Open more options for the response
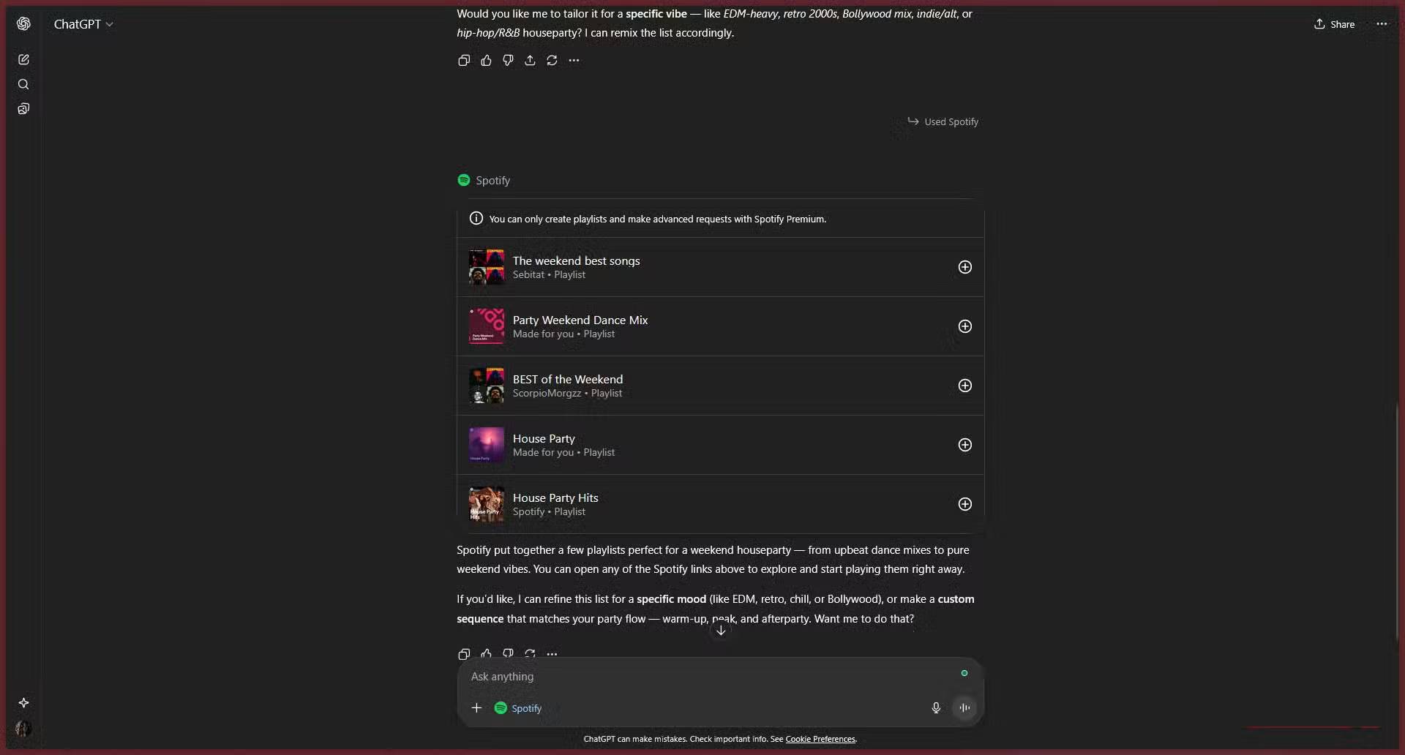Image resolution: width=1405 pixels, height=755 pixels. [573, 60]
